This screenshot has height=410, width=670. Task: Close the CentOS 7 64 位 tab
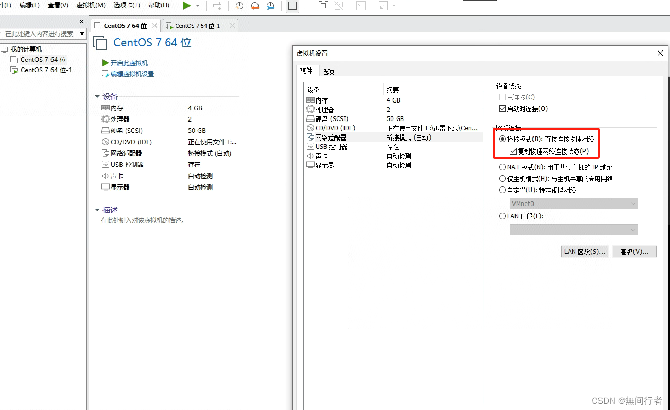[x=154, y=25]
